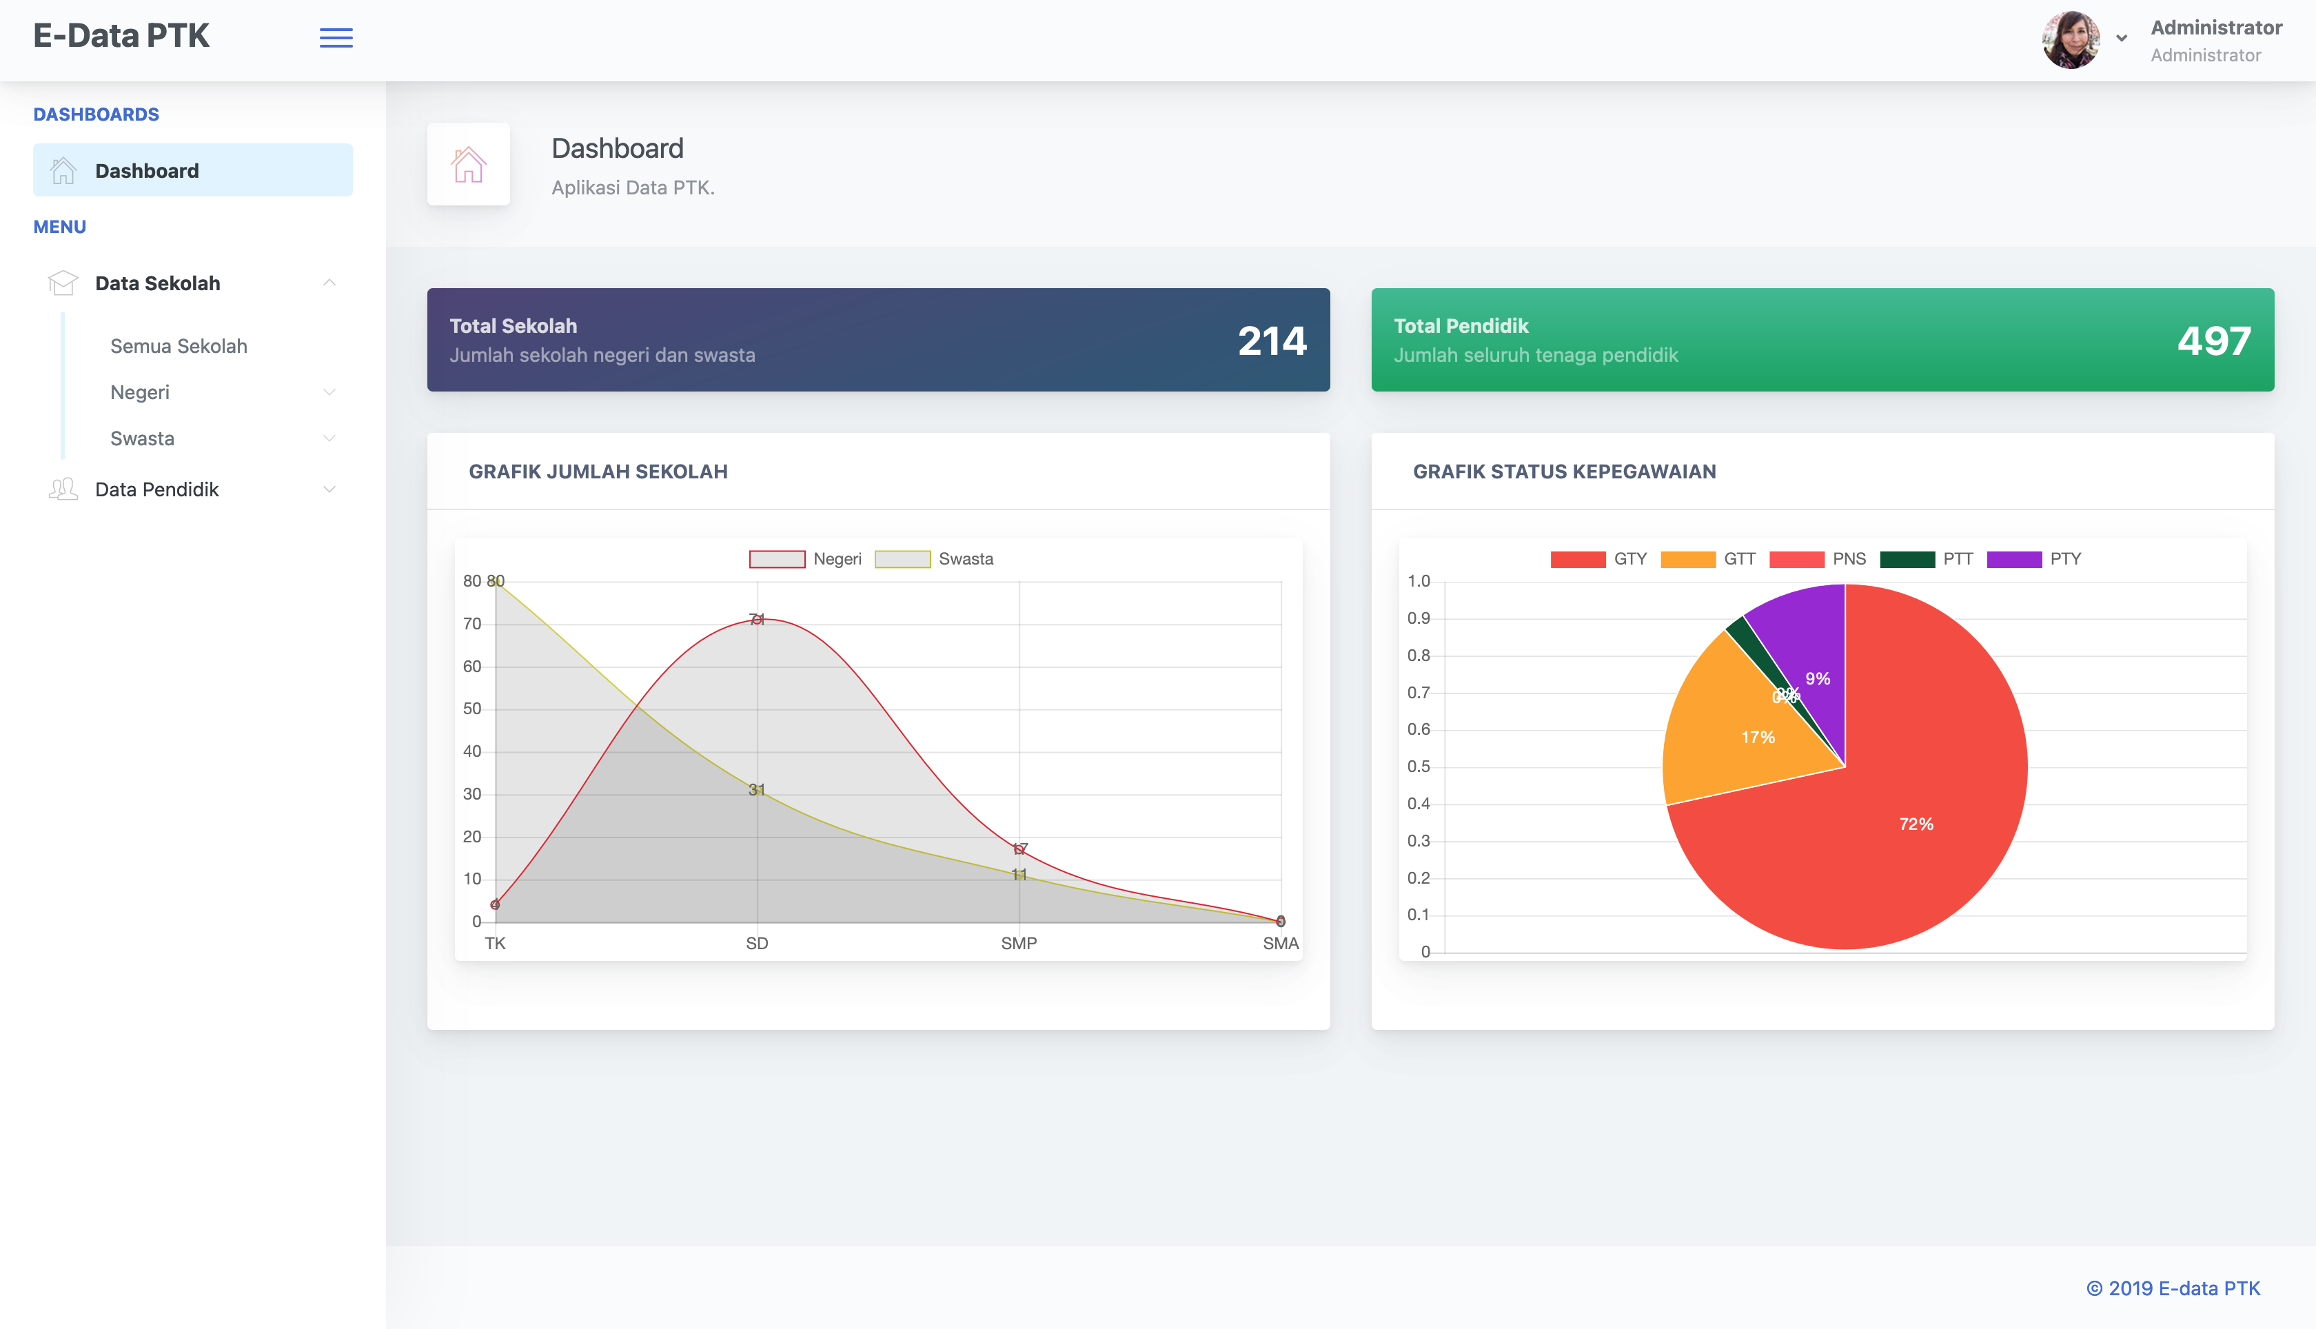Click the GRAFIK JUMLAH SEKOLAH heading
Screen dimensions: 2316x1329
point(598,472)
